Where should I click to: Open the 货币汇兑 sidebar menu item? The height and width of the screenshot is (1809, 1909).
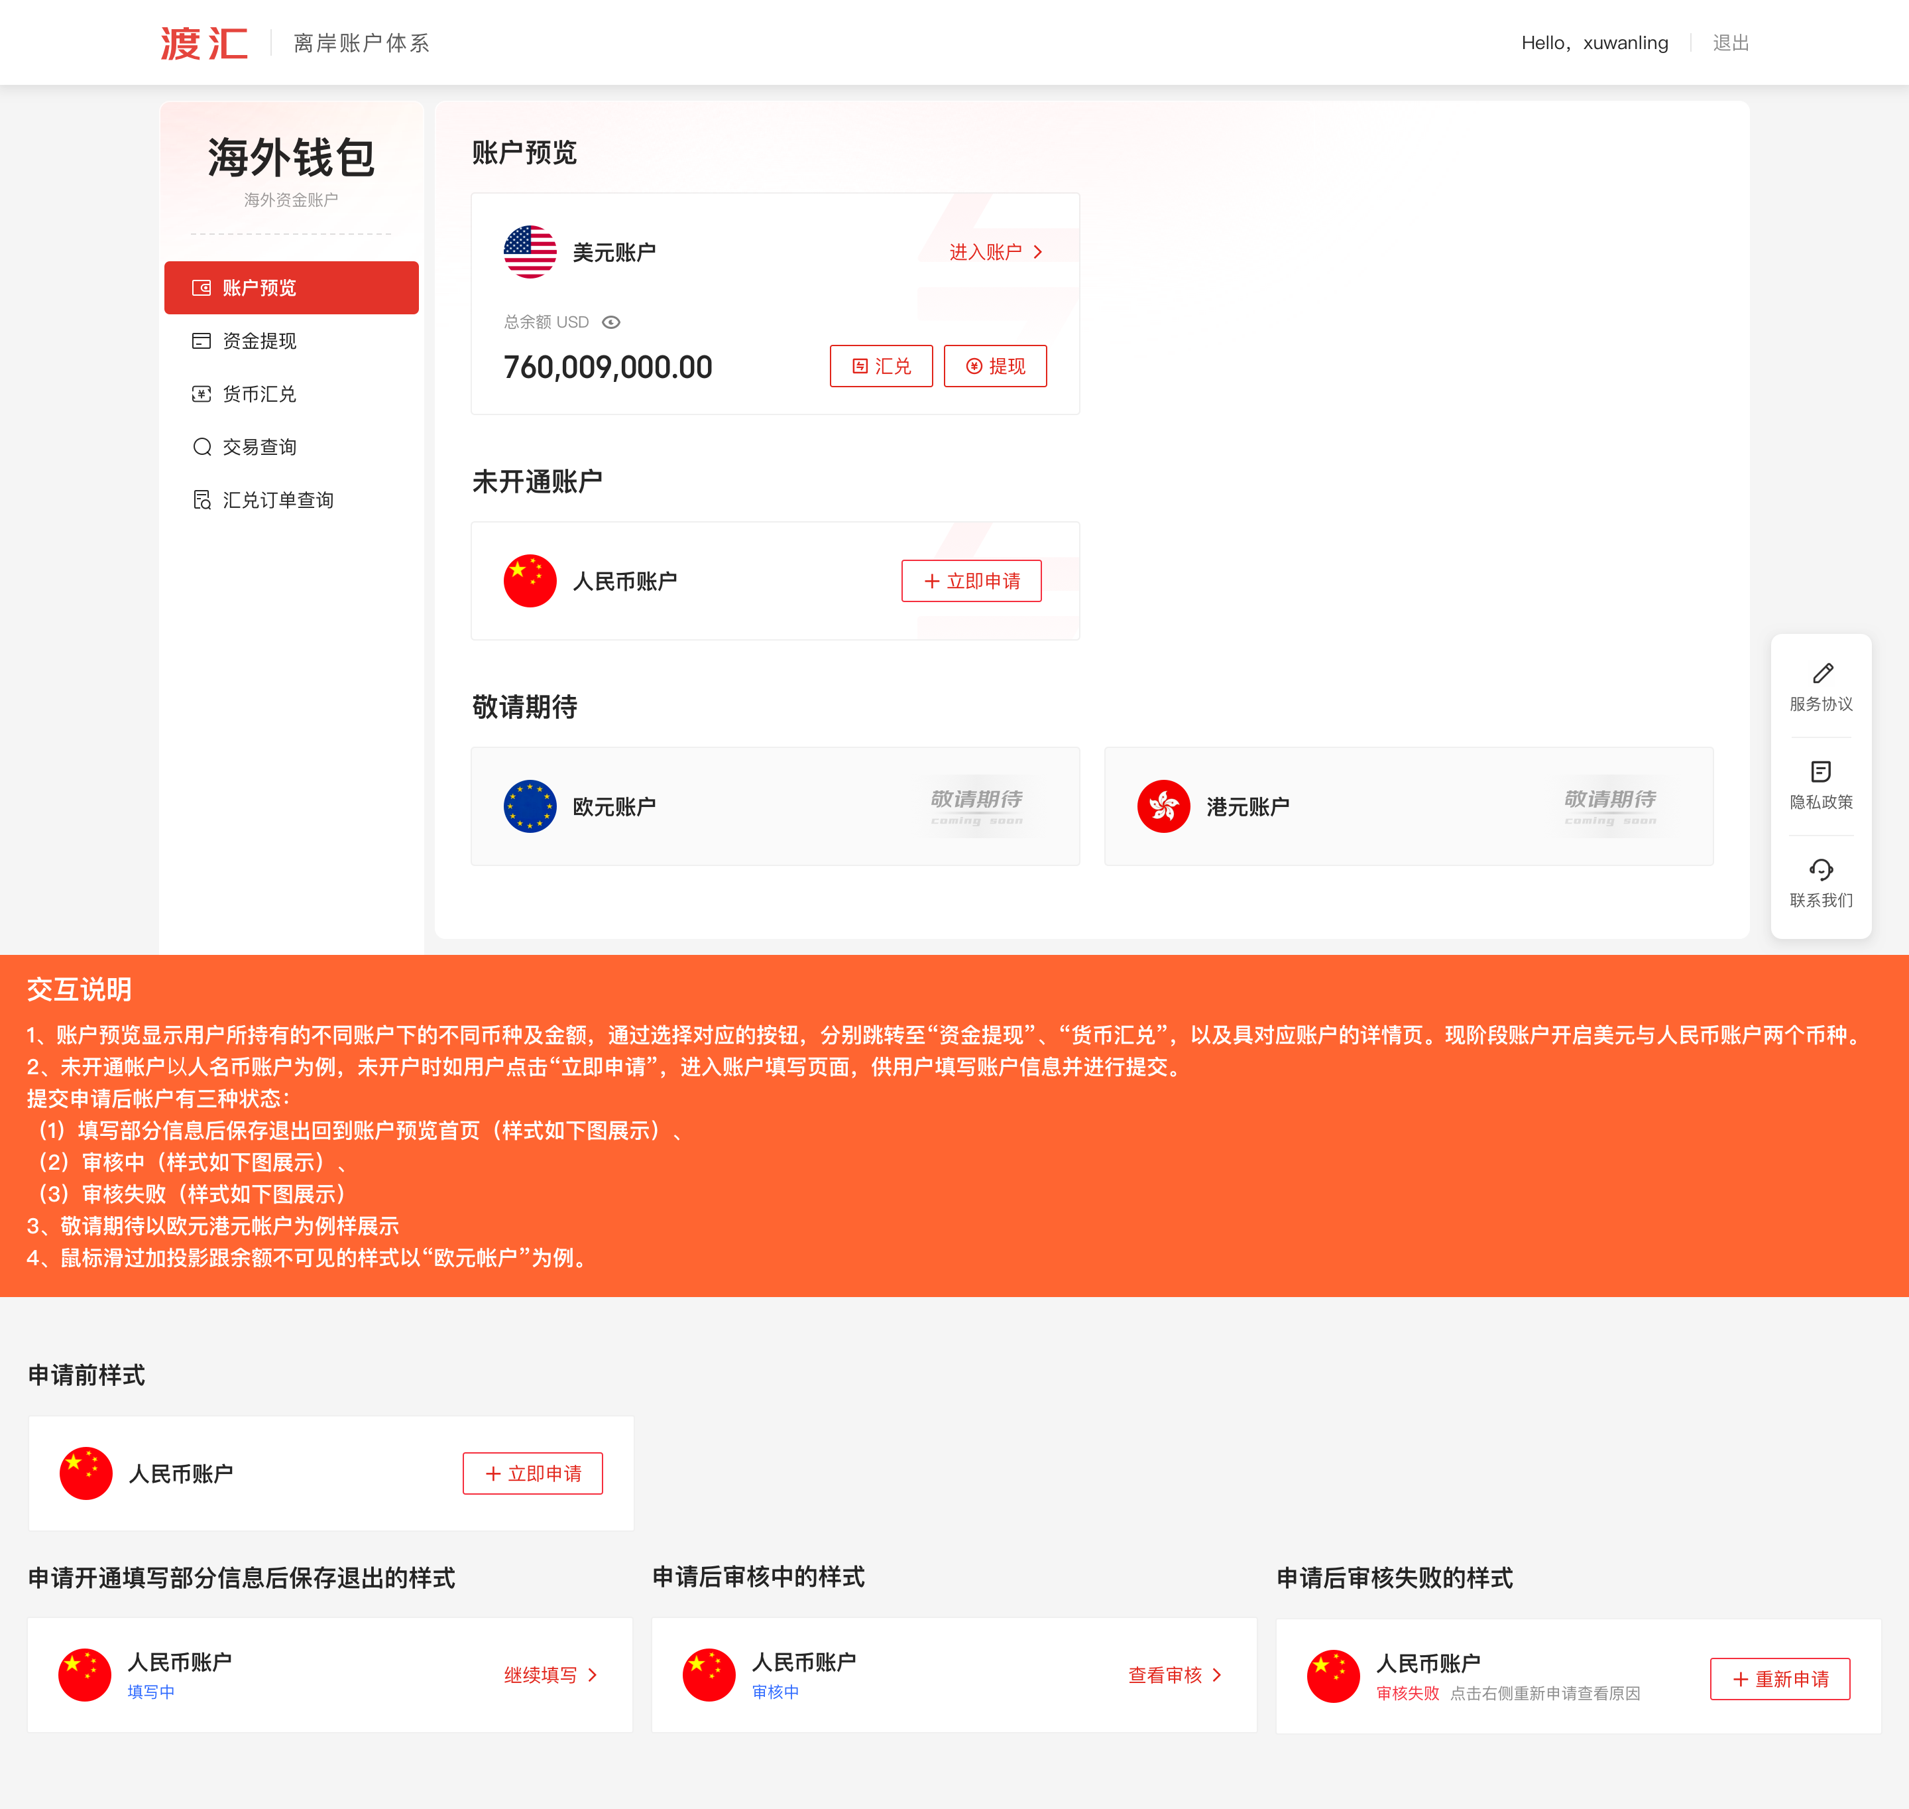291,393
